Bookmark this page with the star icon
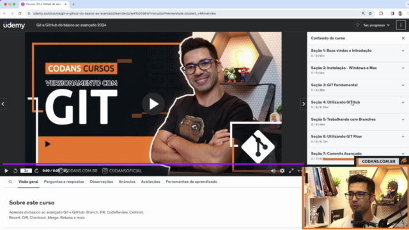This screenshot has height=230, width=409. [x=370, y=13]
